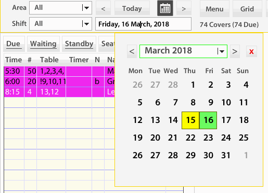Pick March 15 highlighted yellow
268x193 pixels.
[190, 120]
